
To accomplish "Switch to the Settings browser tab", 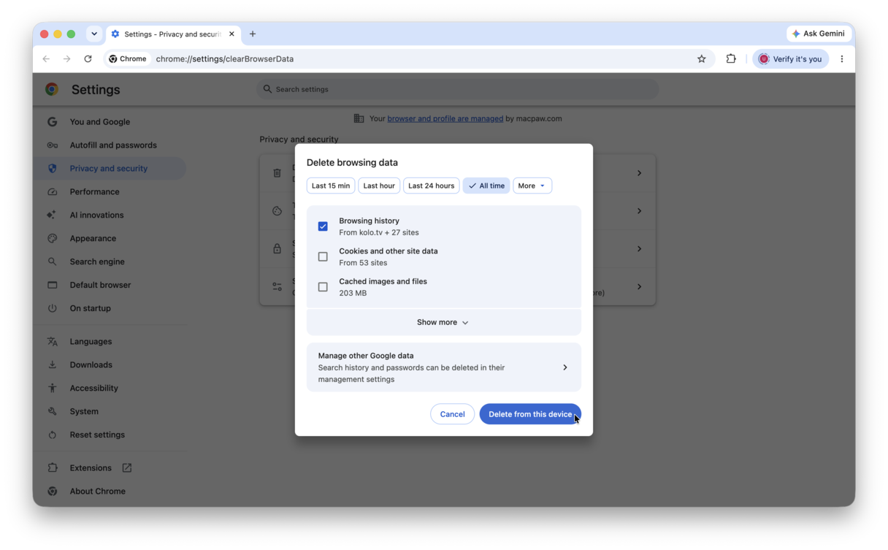I will (x=173, y=34).
